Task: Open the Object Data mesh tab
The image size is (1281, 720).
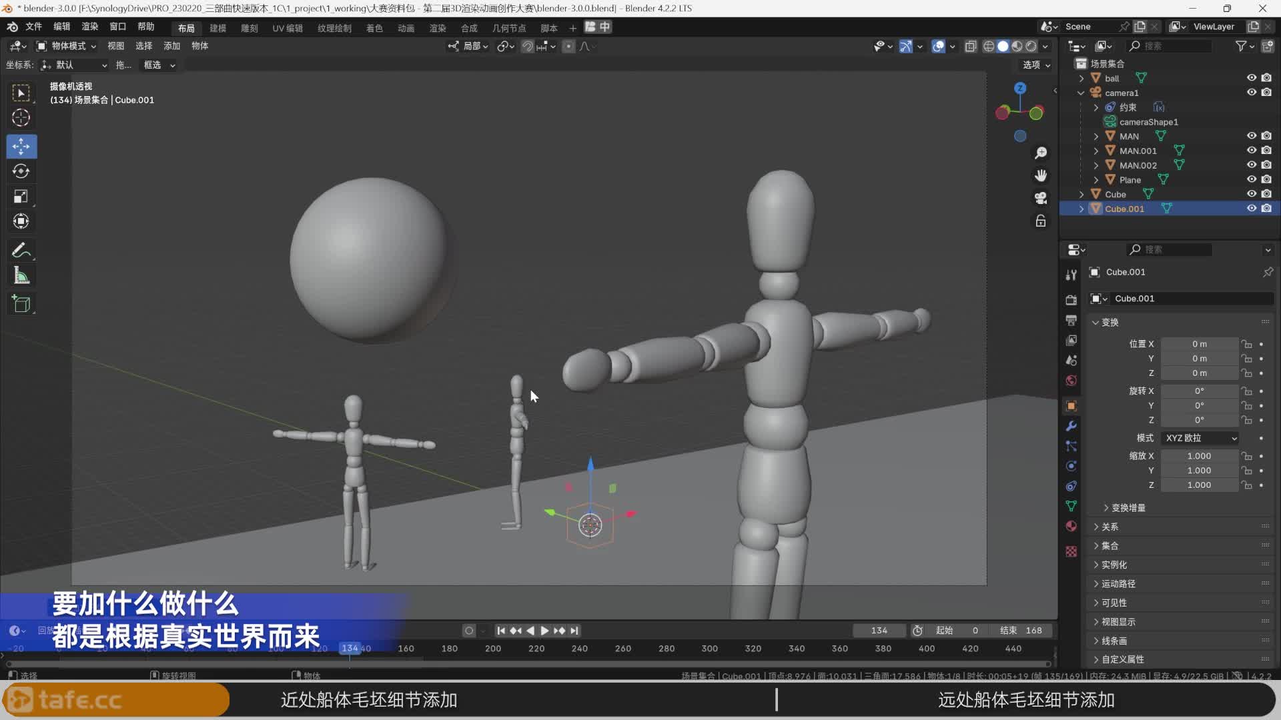Action: 1072,506
